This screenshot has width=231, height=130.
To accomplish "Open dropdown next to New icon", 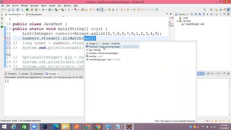I will [x=6, y=10].
